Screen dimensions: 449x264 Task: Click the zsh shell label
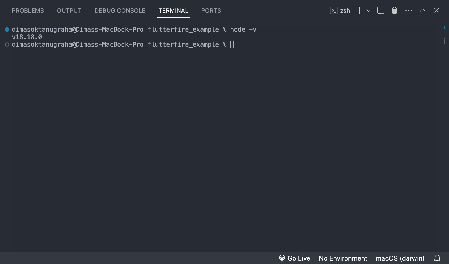(345, 10)
